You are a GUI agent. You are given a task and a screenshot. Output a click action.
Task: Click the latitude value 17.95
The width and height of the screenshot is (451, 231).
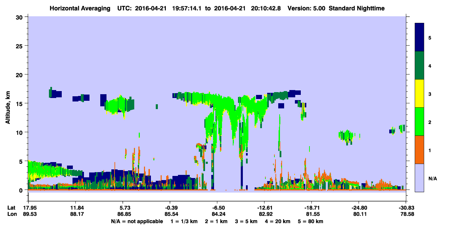tap(30, 208)
